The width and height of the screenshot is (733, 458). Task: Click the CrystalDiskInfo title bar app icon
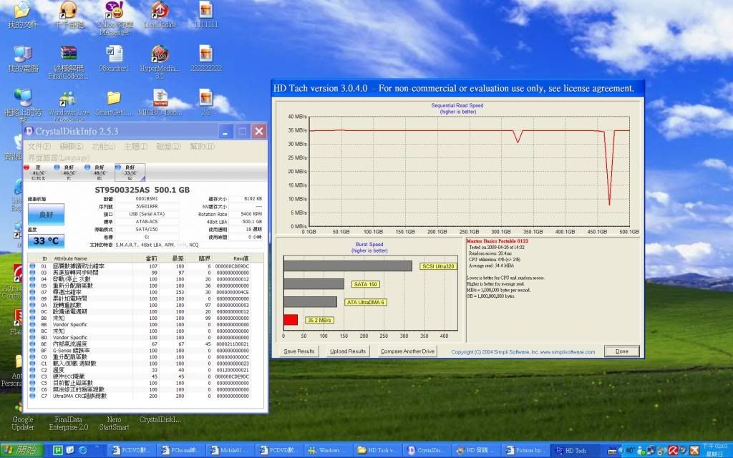29,132
